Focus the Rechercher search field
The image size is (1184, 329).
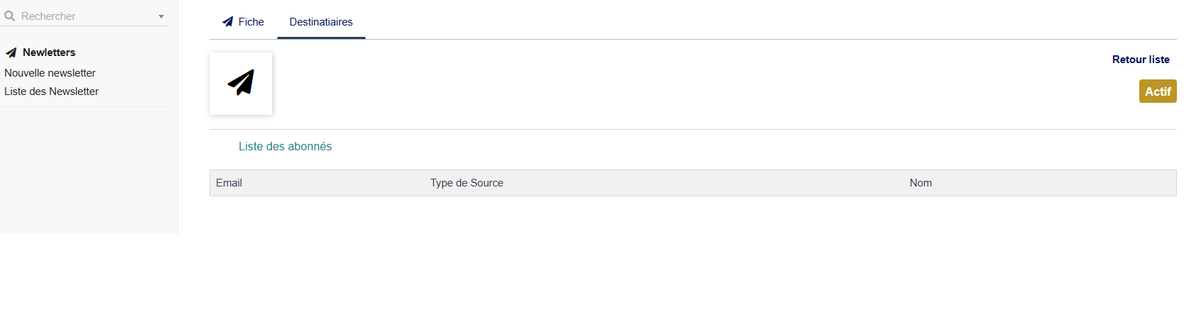[85, 16]
